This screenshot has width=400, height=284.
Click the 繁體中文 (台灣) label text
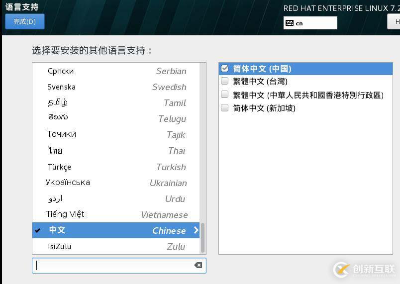click(x=260, y=82)
